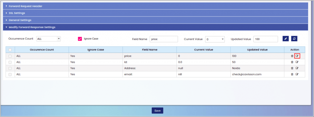Click the Occurence Count column header
314x117 pixels.
tap(42, 50)
